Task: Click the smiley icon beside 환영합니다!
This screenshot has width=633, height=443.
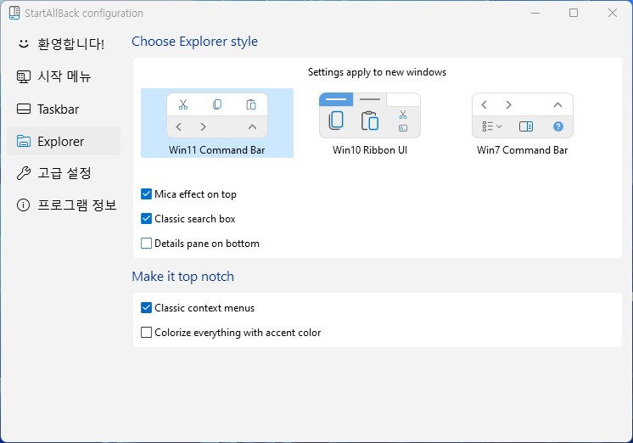Action: [24, 43]
